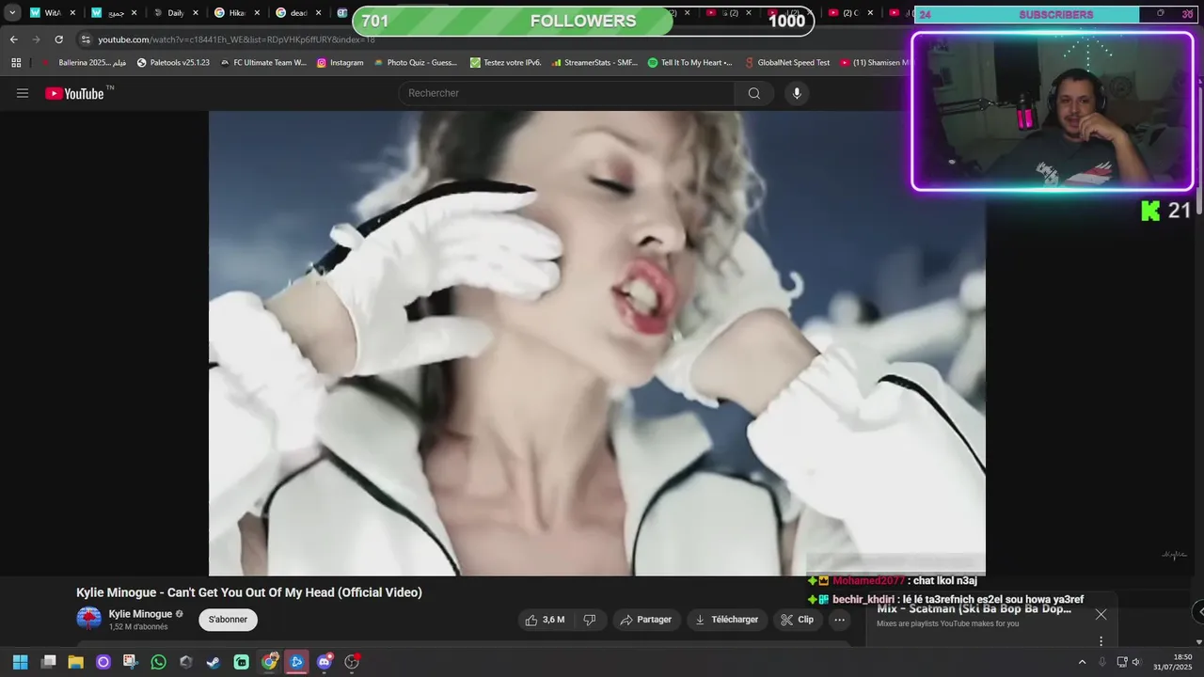The height and width of the screenshot is (677, 1204).
Task: Subscribe with the S'abonner button
Action: click(228, 620)
